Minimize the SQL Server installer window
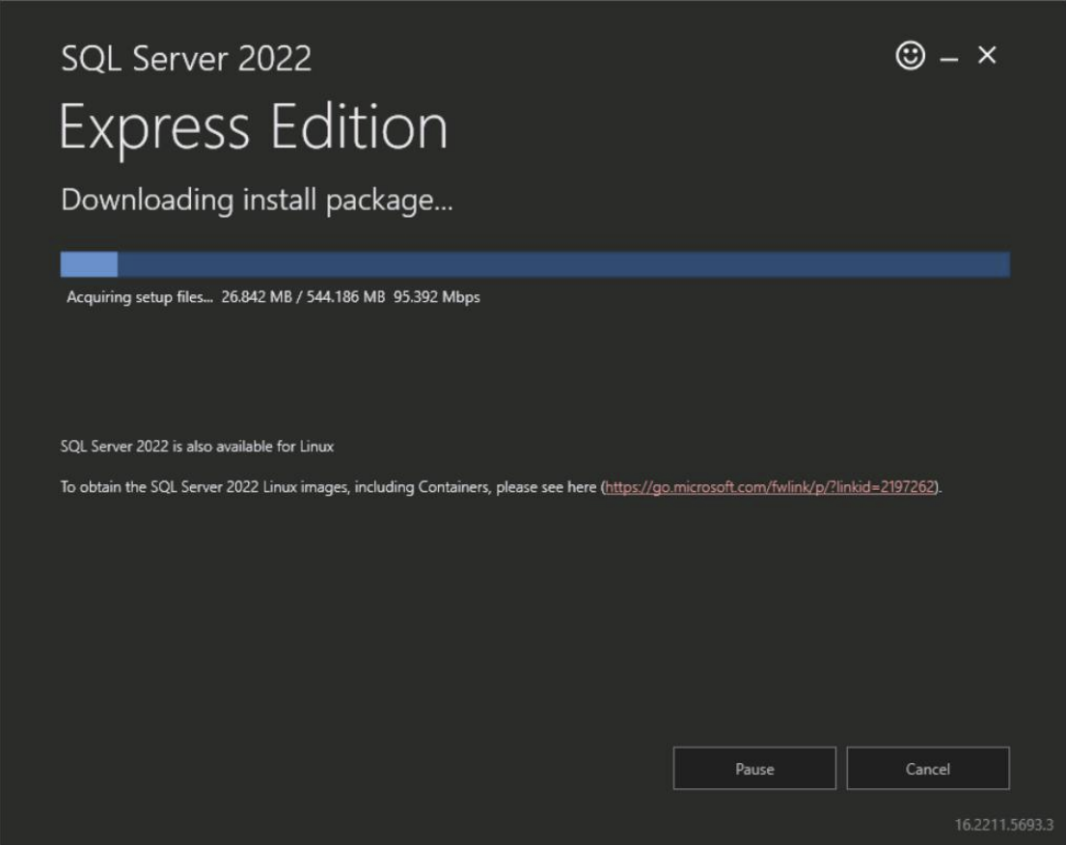 [949, 59]
